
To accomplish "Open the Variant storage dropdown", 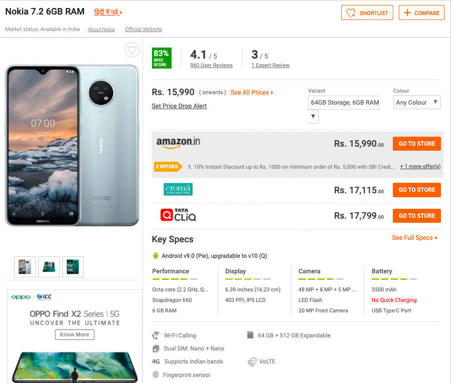I will pos(313,116).
